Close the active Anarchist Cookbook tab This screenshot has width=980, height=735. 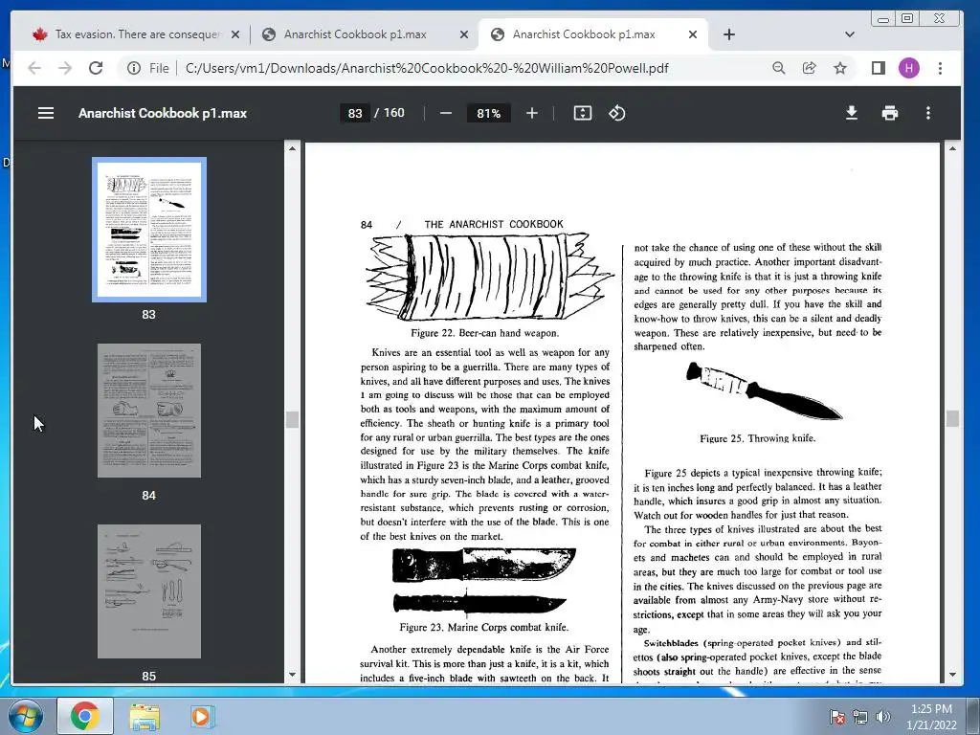point(693,34)
